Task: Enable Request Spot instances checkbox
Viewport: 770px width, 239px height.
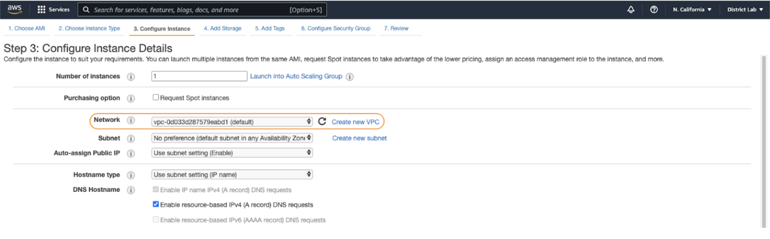Action: pos(156,97)
